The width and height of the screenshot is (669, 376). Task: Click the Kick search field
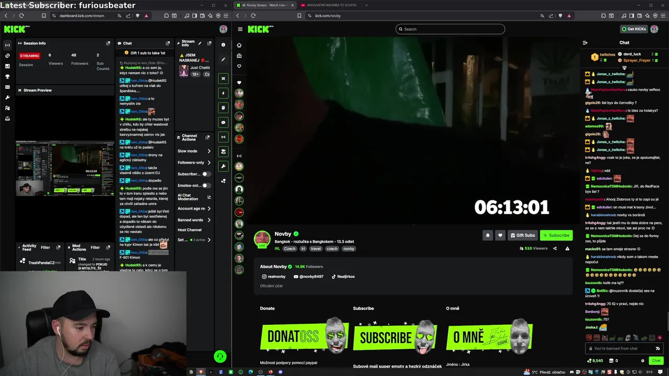450,29
